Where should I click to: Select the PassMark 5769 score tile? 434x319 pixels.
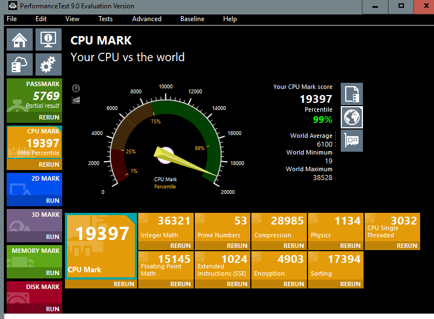[x=34, y=96]
